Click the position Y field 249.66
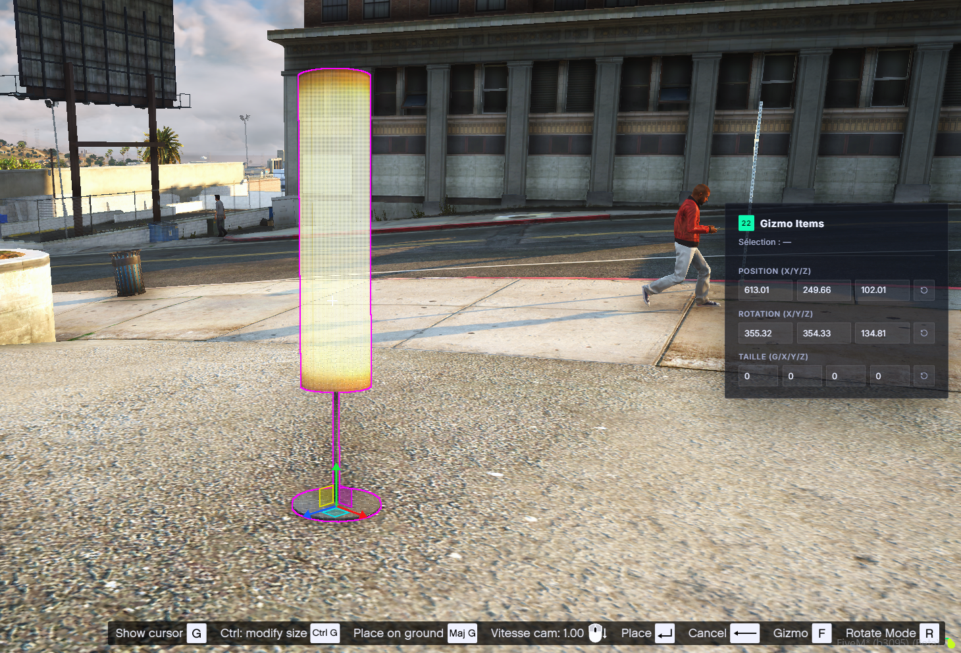Image resolution: width=961 pixels, height=653 pixels. 824,290
